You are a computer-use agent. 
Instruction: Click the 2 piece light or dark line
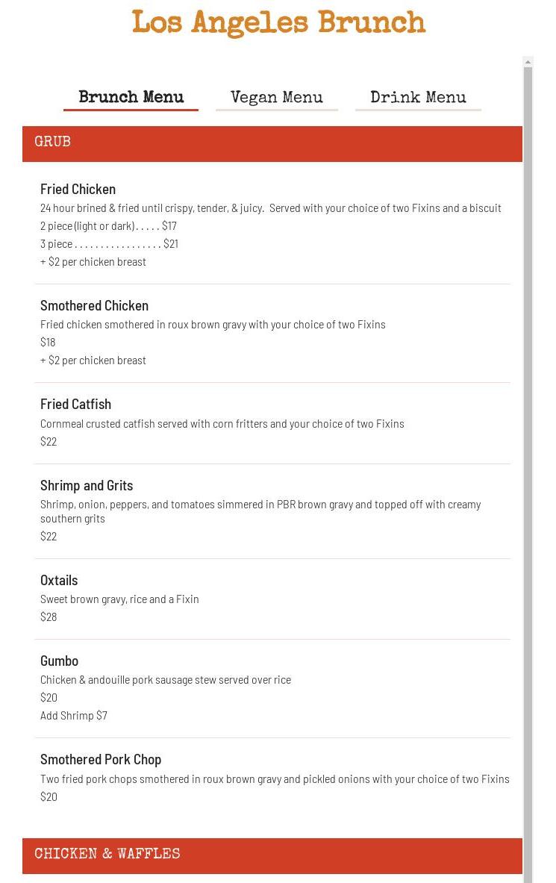[108, 225]
